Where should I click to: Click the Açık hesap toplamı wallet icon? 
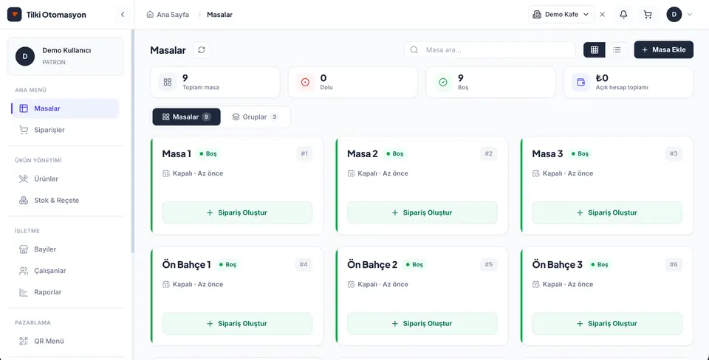pos(581,82)
